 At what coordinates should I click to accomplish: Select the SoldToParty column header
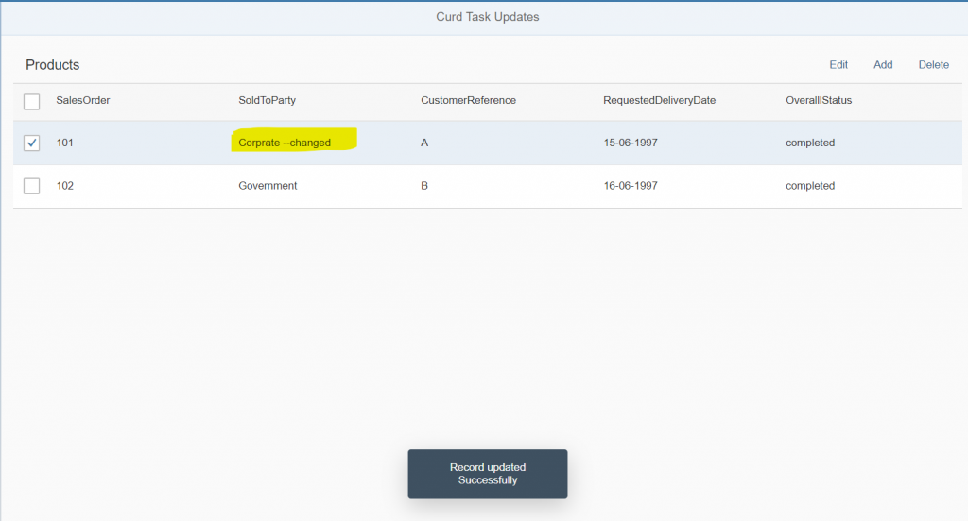pos(268,100)
